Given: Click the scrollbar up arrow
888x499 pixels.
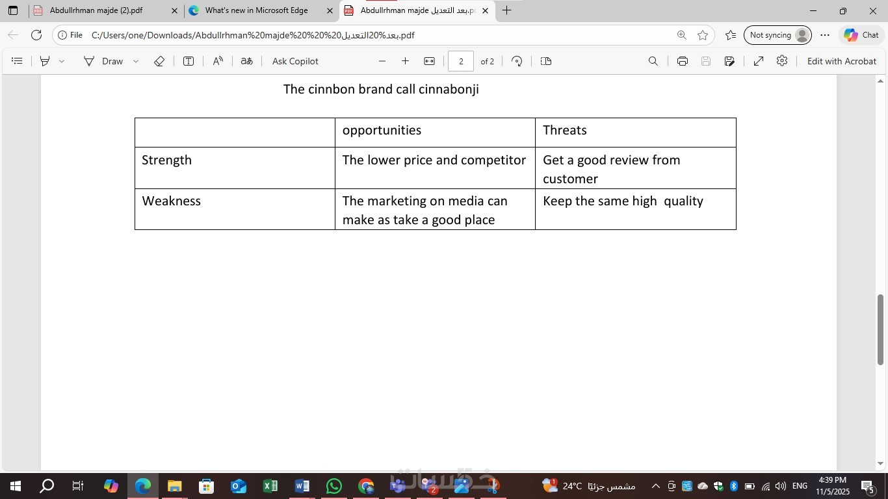Looking at the screenshot, I should [x=881, y=81].
